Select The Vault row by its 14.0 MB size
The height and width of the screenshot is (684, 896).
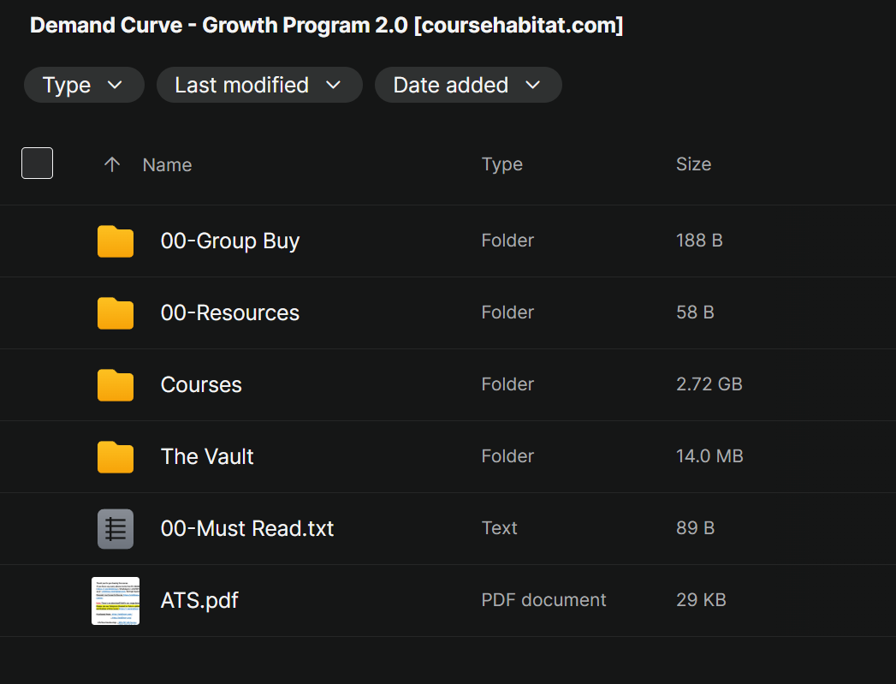coord(709,457)
